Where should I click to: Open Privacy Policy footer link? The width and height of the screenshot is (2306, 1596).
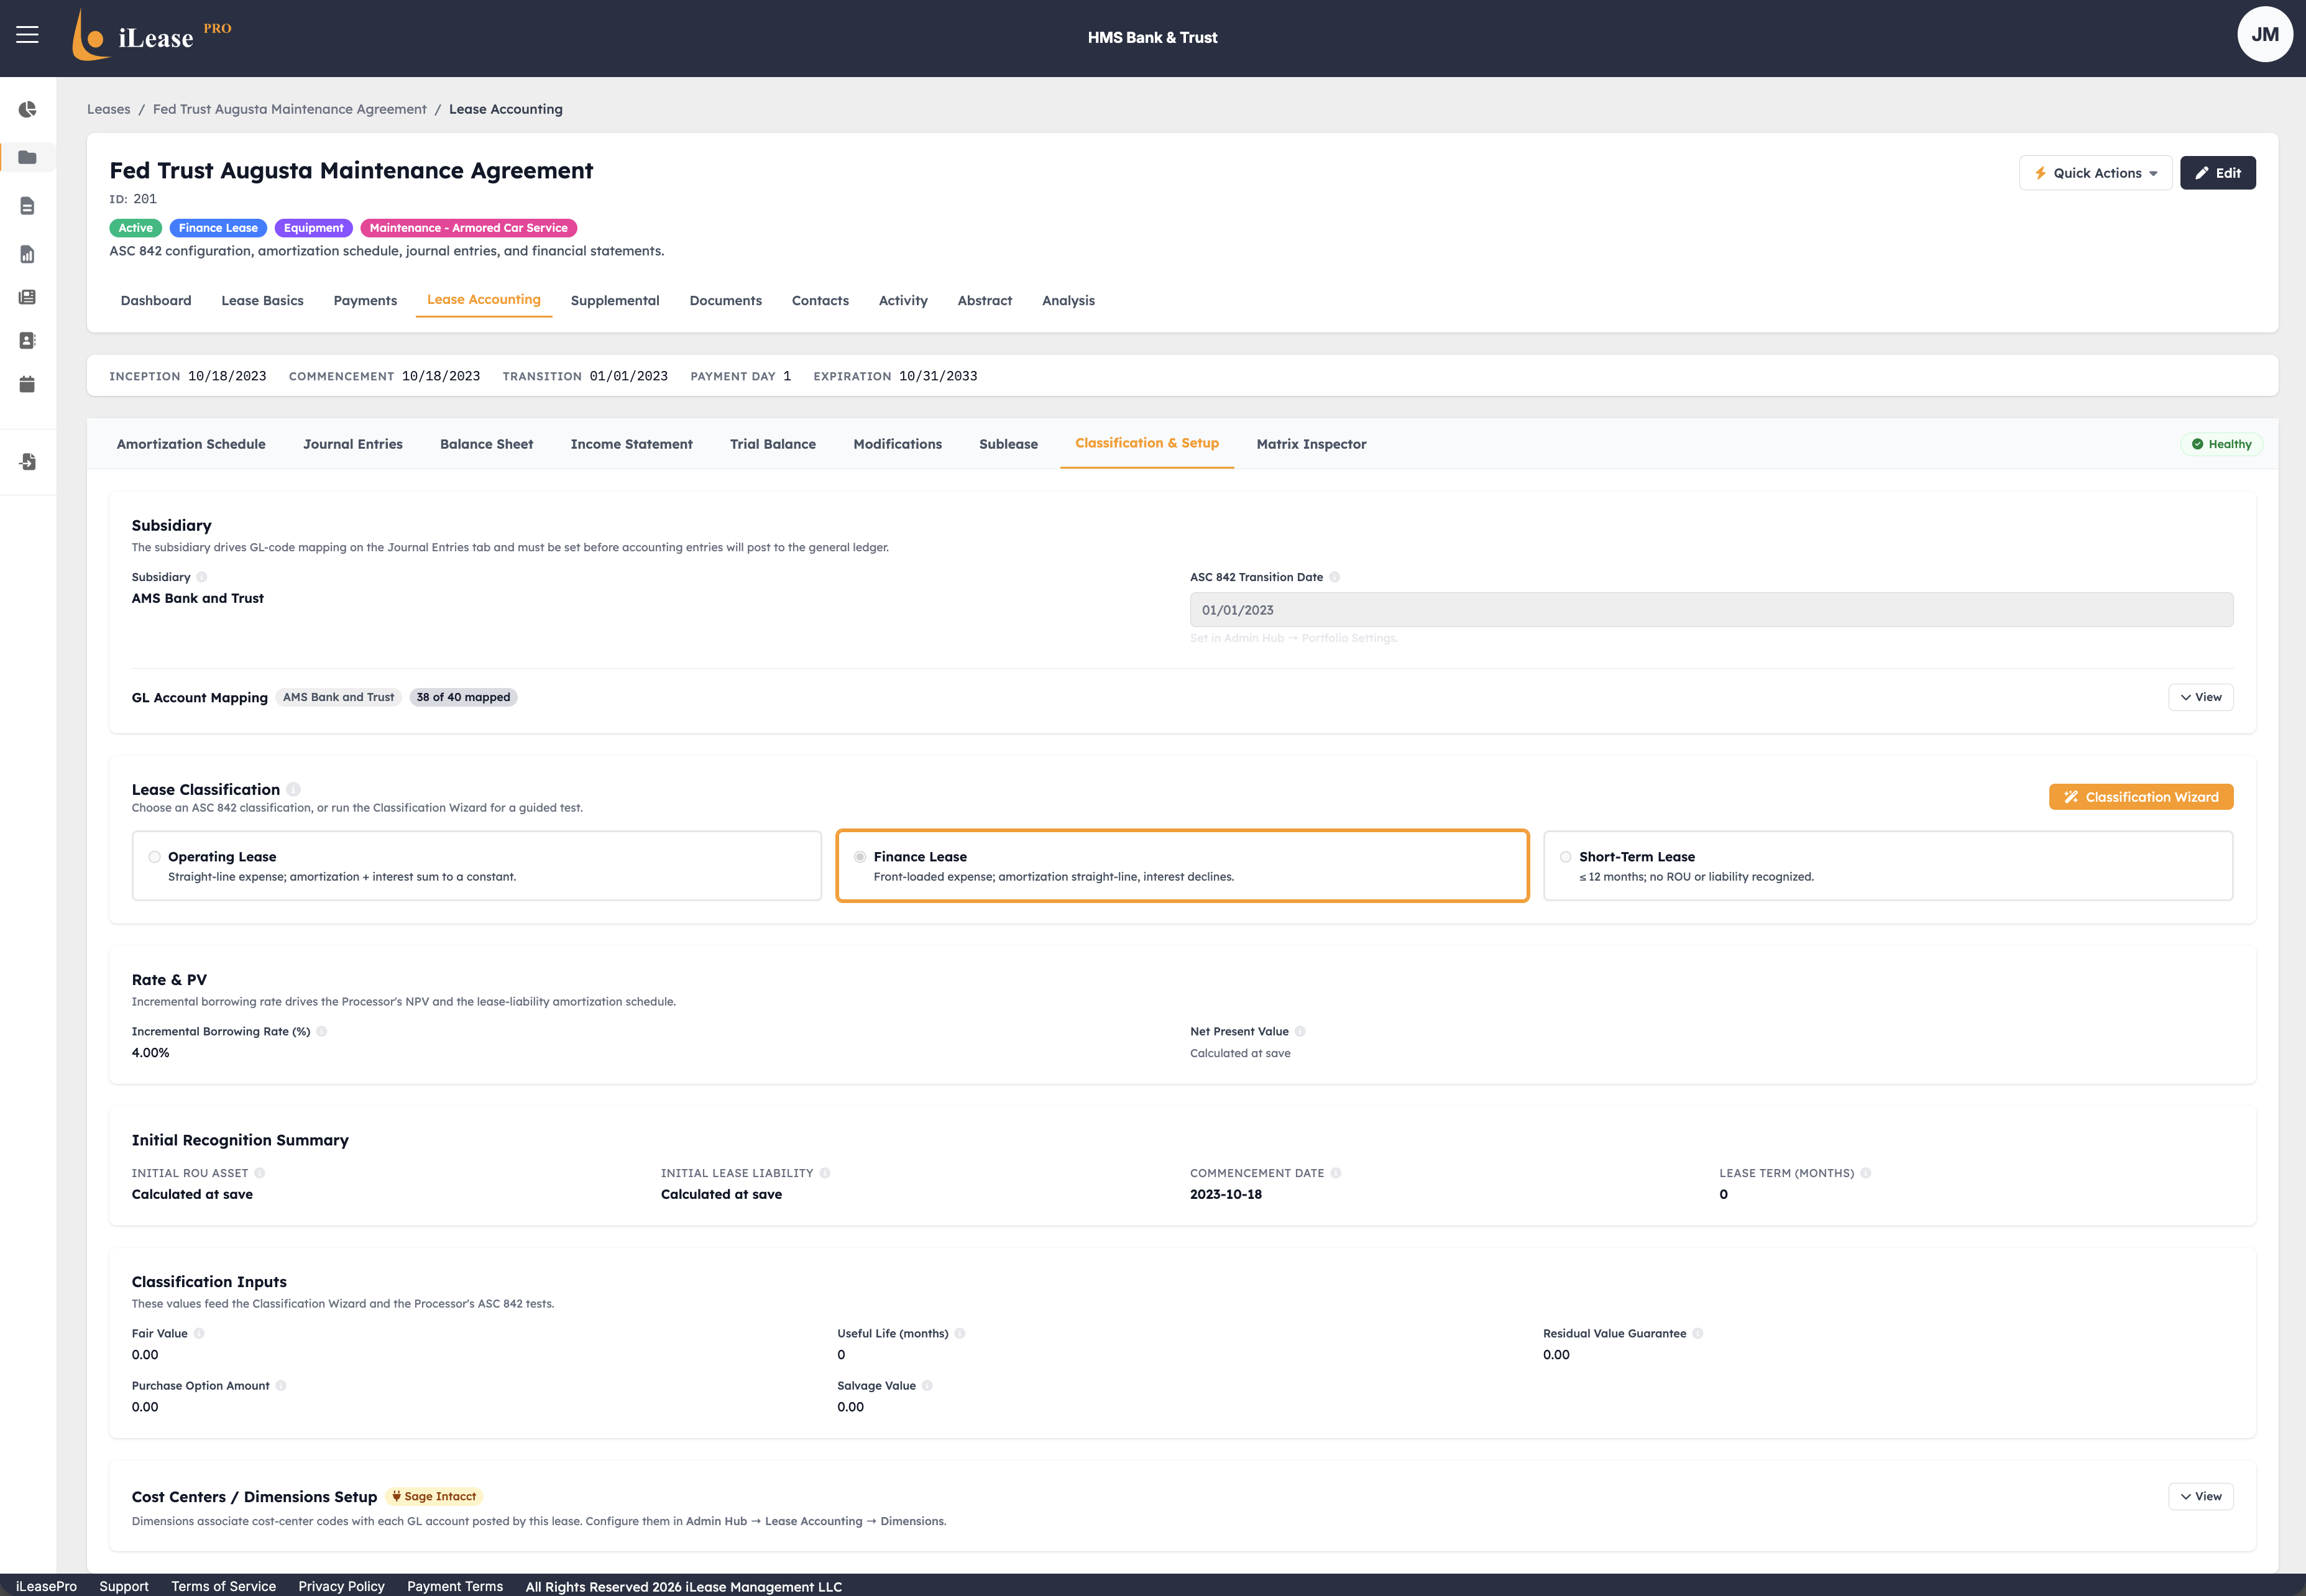pos(341,1586)
